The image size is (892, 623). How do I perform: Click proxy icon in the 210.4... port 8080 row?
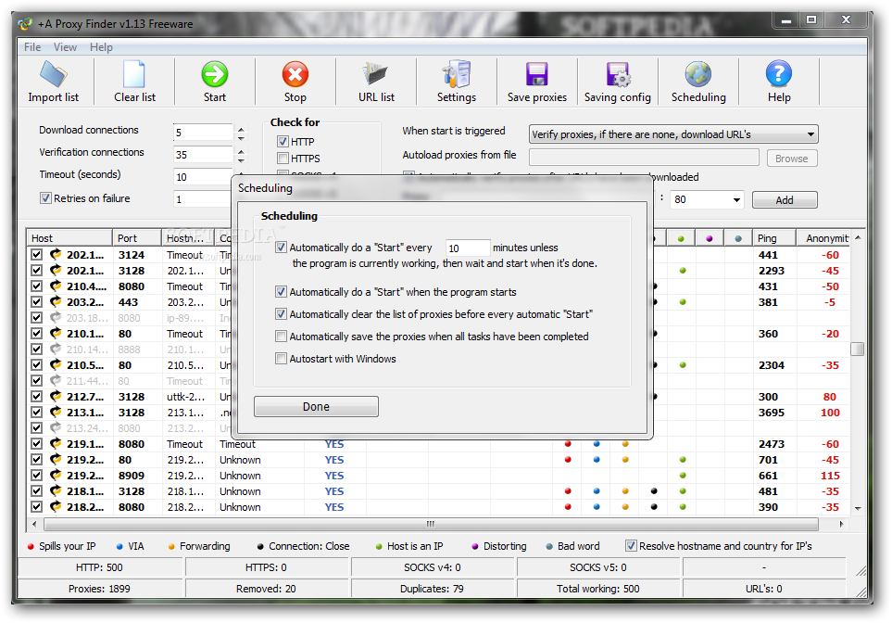pyautogui.click(x=56, y=286)
